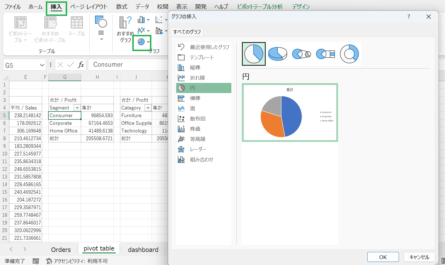This screenshot has height=265, width=445.
Task: Select the standard 2-D pie chart subtype
Action: point(254,54)
